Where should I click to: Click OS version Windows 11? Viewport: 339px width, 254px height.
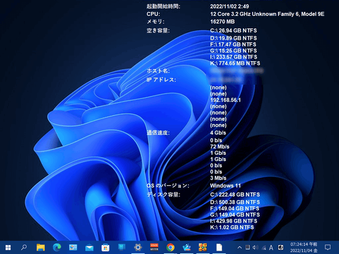point(225,186)
